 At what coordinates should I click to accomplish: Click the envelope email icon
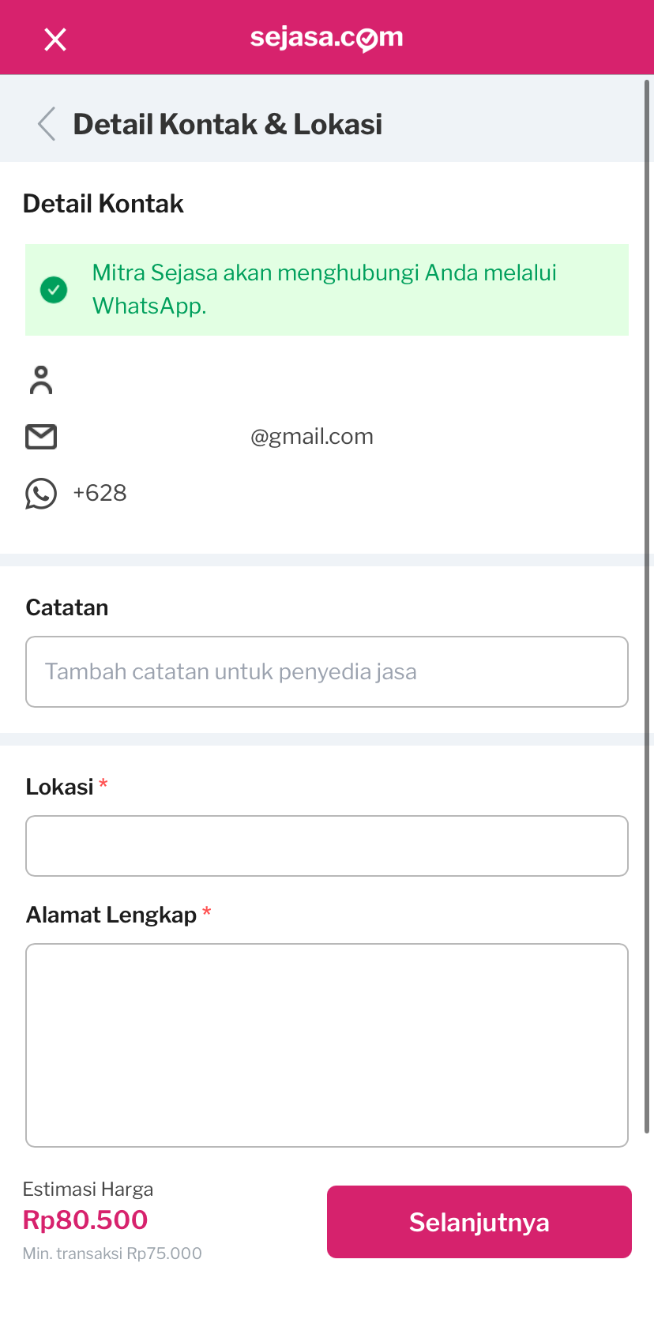[x=40, y=435]
